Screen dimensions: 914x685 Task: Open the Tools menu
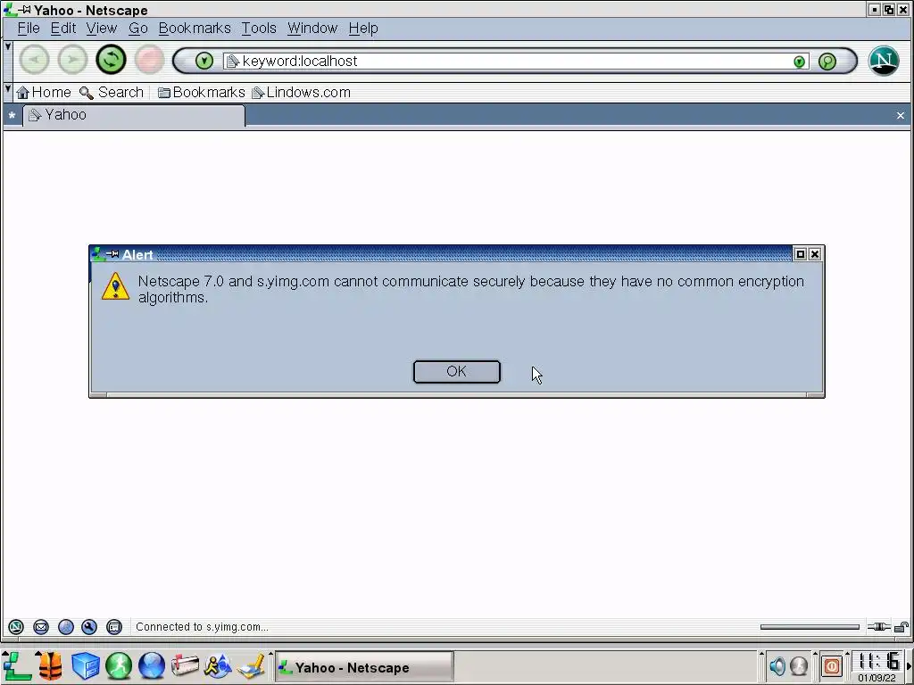[x=259, y=28]
